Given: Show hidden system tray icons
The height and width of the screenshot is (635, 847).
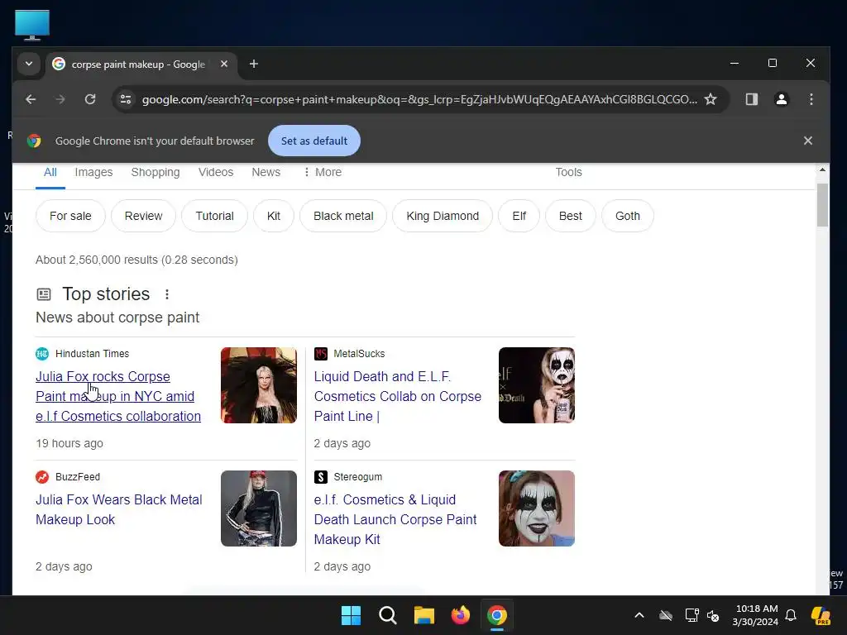Looking at the screenshot, I should [x=639, y=615].
